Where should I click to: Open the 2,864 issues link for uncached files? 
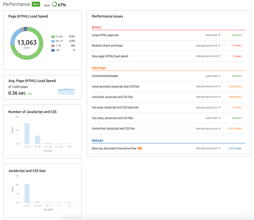tap(234, 97)
